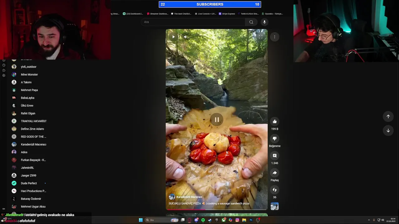
Task: Open Spotify from the taskbar
Action: (x=203, y=220)
